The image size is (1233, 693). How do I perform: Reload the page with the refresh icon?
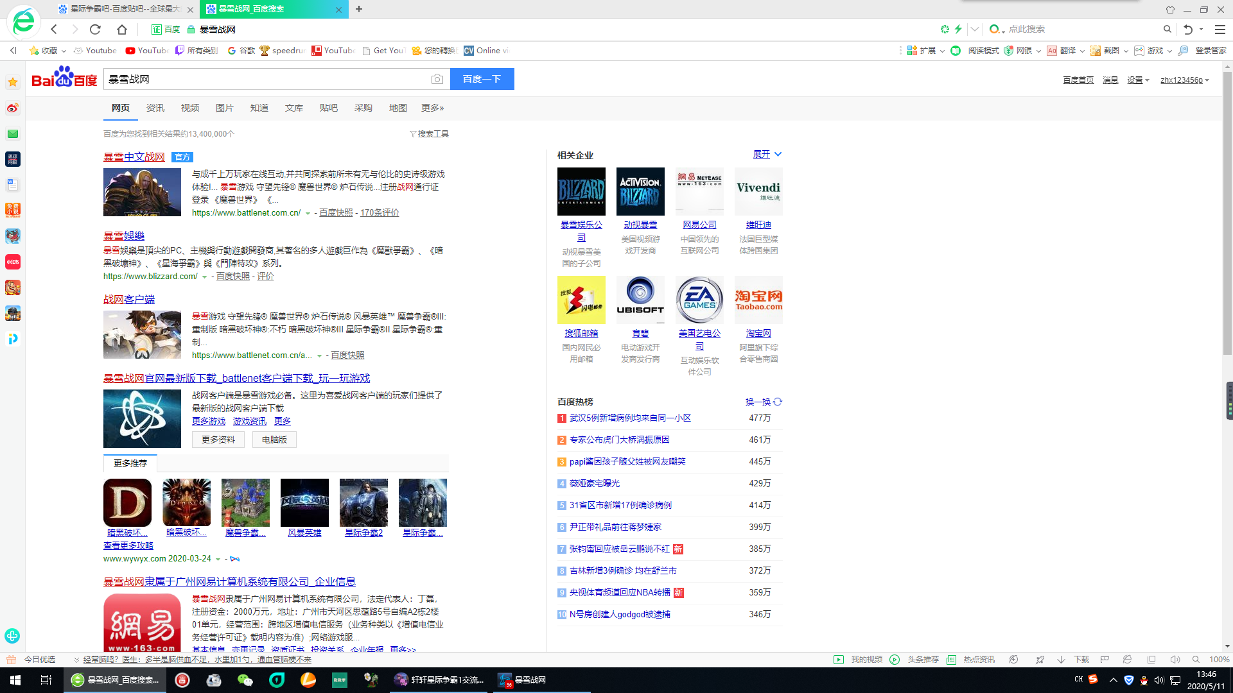click(95, 30)
